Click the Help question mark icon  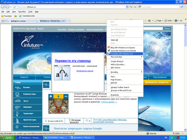[x=176, y=21]
